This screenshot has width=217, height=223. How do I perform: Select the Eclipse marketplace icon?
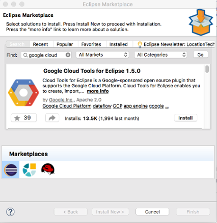click(x=11, y=170)
